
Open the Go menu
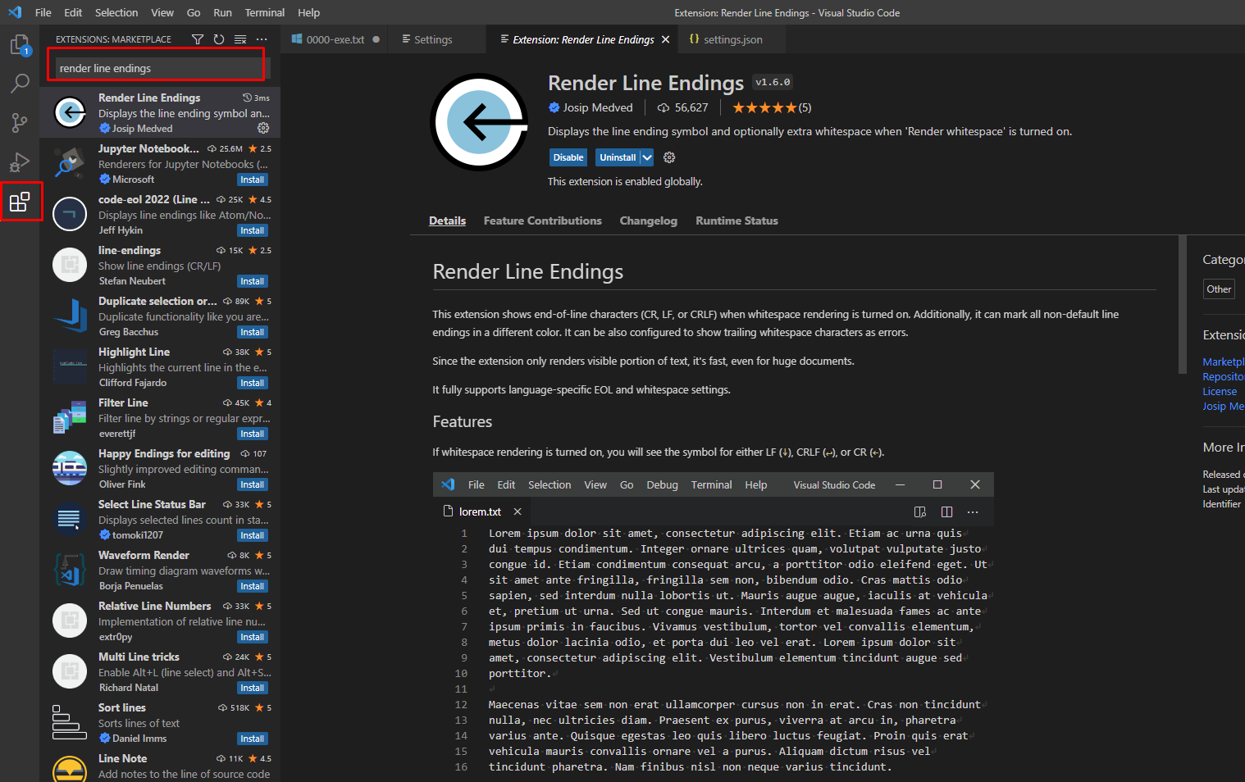[x=194, y=12]
